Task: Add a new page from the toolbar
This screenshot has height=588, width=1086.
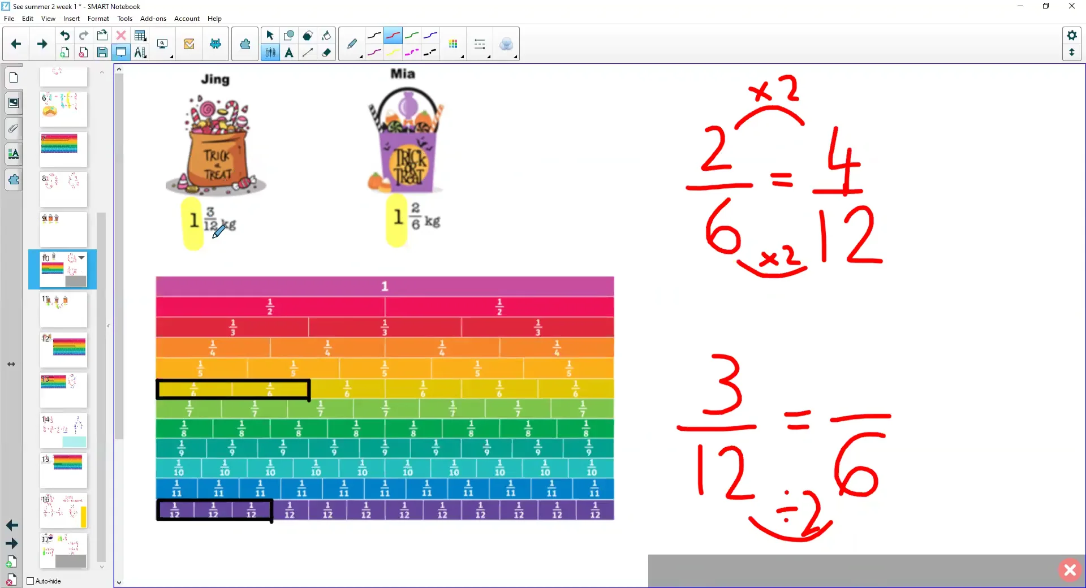Action: tap(64, 52)
